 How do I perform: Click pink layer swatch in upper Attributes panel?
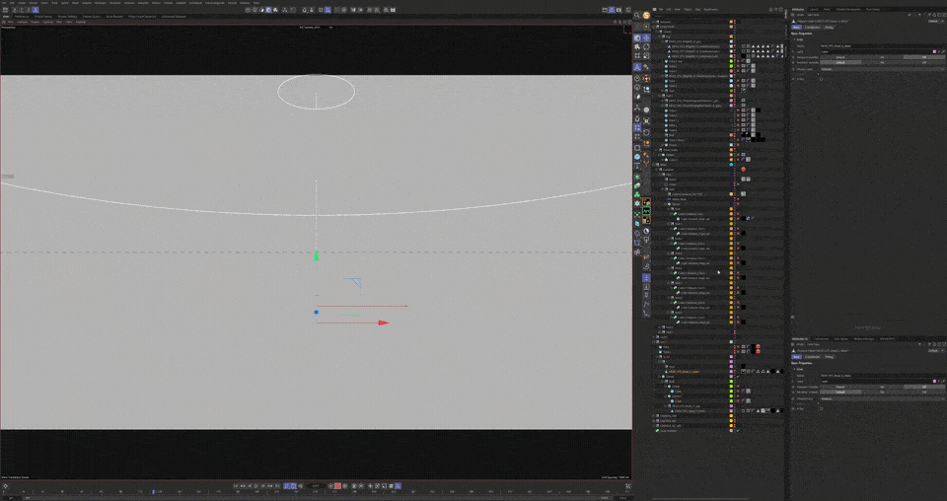click(x=935, y=52)
